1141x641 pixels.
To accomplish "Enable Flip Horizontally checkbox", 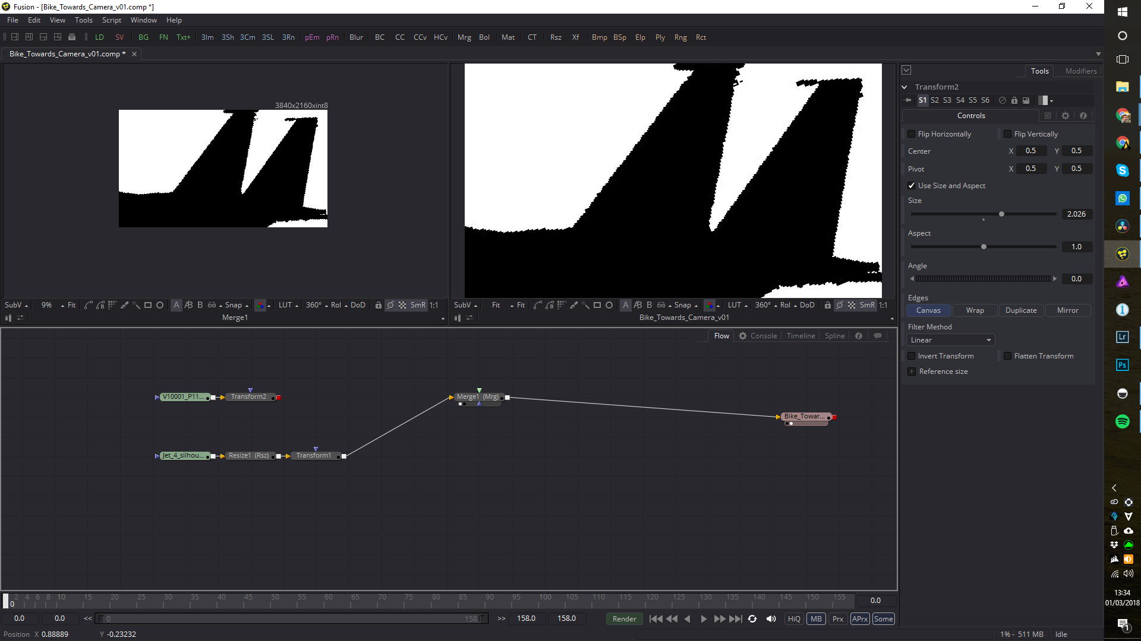I will tap(912, 134).
